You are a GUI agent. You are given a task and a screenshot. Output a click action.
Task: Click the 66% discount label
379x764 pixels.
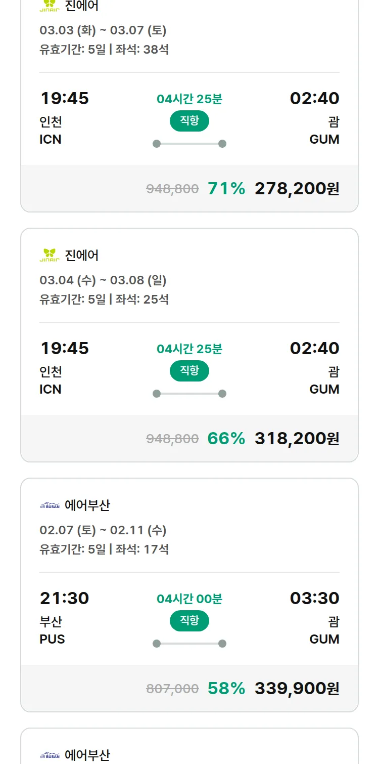226,439
